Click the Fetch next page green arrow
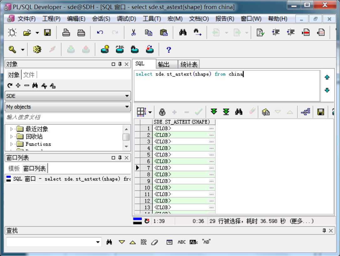 coord(214,112)
